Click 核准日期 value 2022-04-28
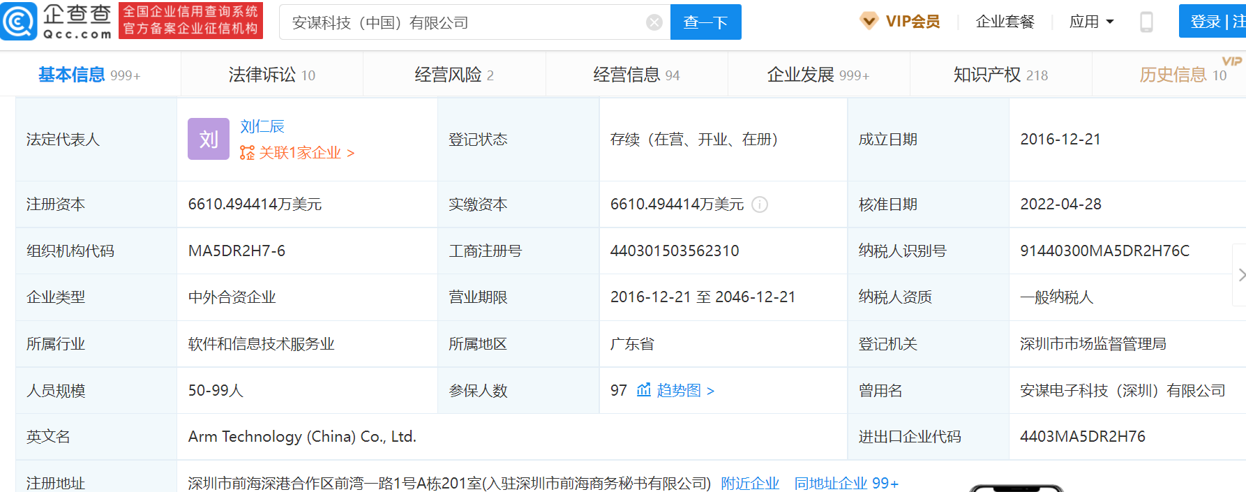 [1060, 204]
